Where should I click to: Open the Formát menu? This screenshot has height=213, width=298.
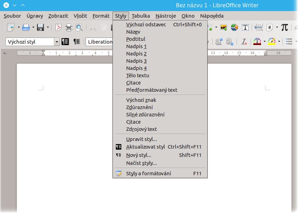(101, 16)
